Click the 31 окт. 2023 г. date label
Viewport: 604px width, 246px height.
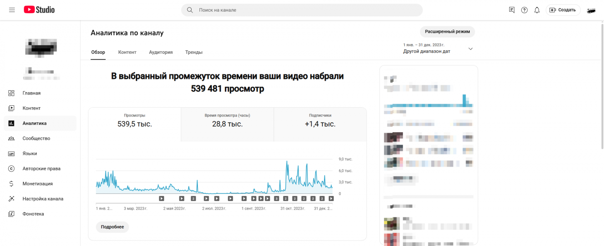(x=293, y=208)
